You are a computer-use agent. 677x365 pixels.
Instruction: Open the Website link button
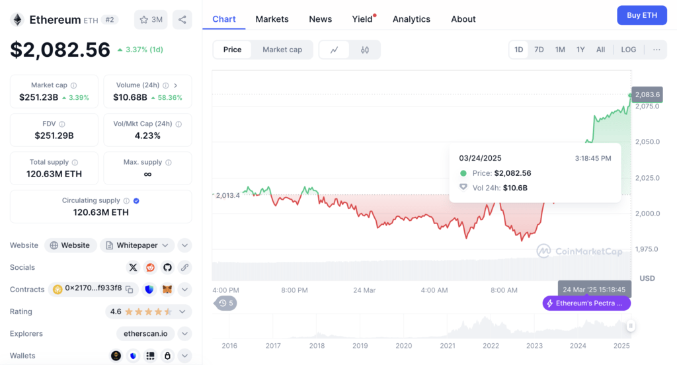[x=70, y=245]
